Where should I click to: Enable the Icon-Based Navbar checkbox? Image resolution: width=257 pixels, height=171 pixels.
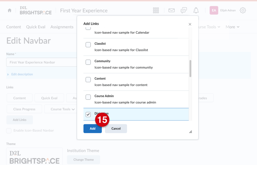tap(9, 131)
